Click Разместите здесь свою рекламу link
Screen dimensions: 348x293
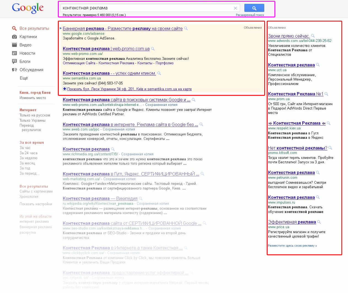coord(292,246)
